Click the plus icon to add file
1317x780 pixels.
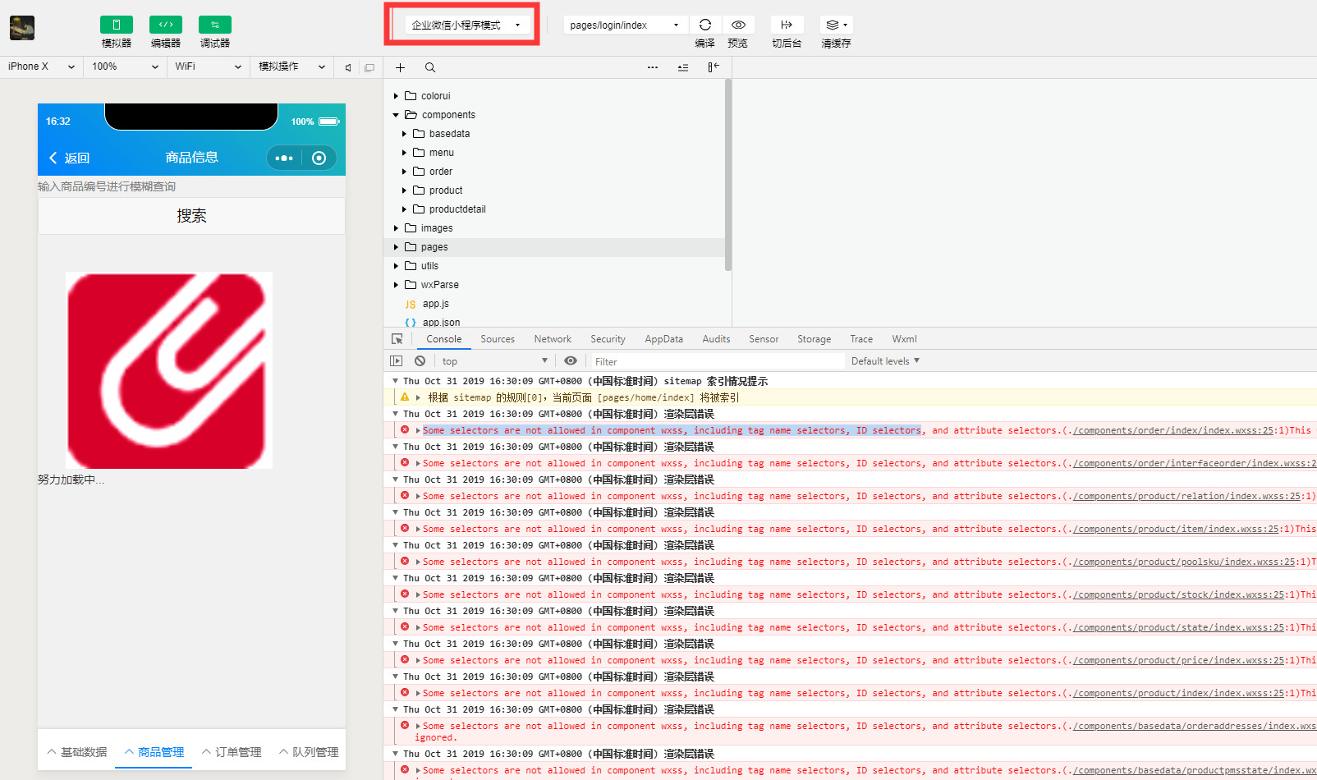(400, 67)
